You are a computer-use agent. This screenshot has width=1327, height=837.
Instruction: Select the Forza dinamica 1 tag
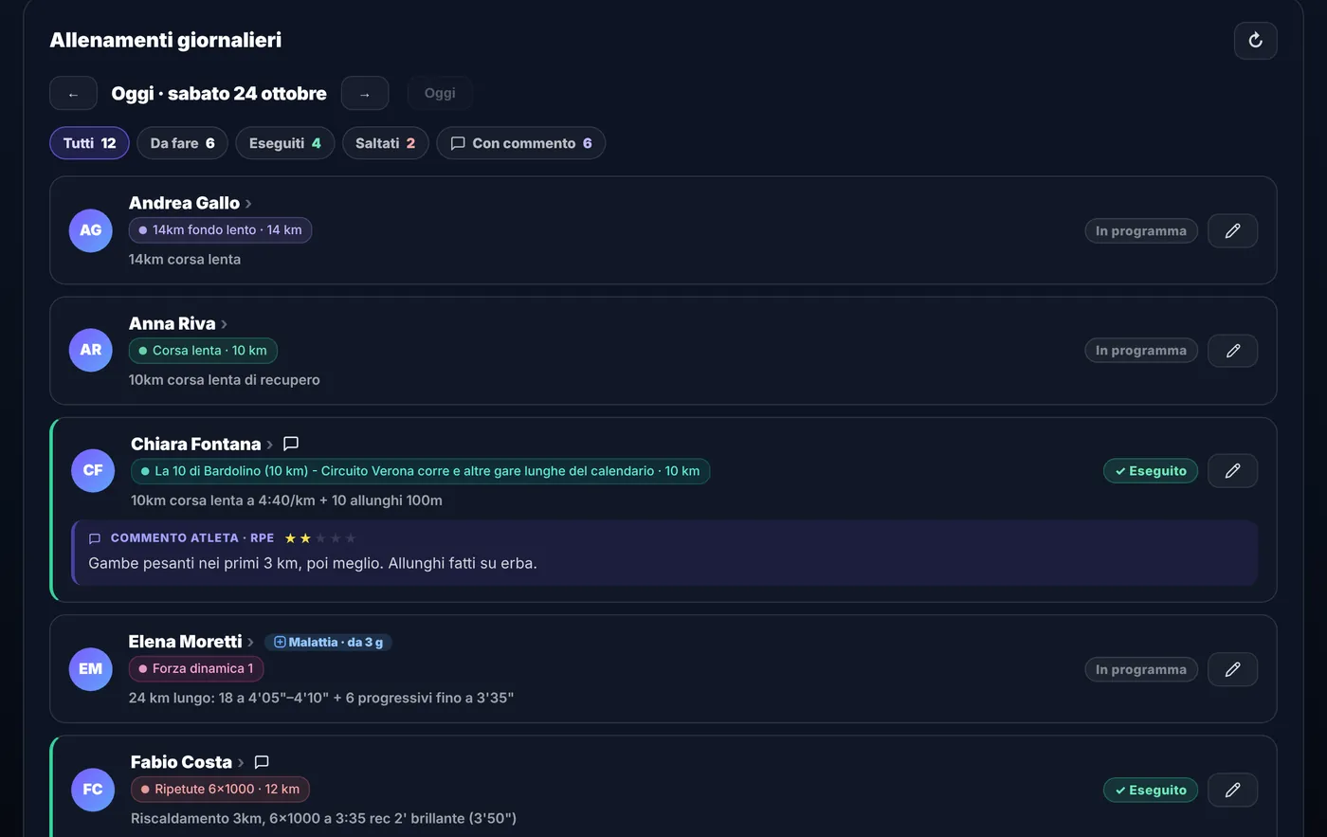[196, 668]
